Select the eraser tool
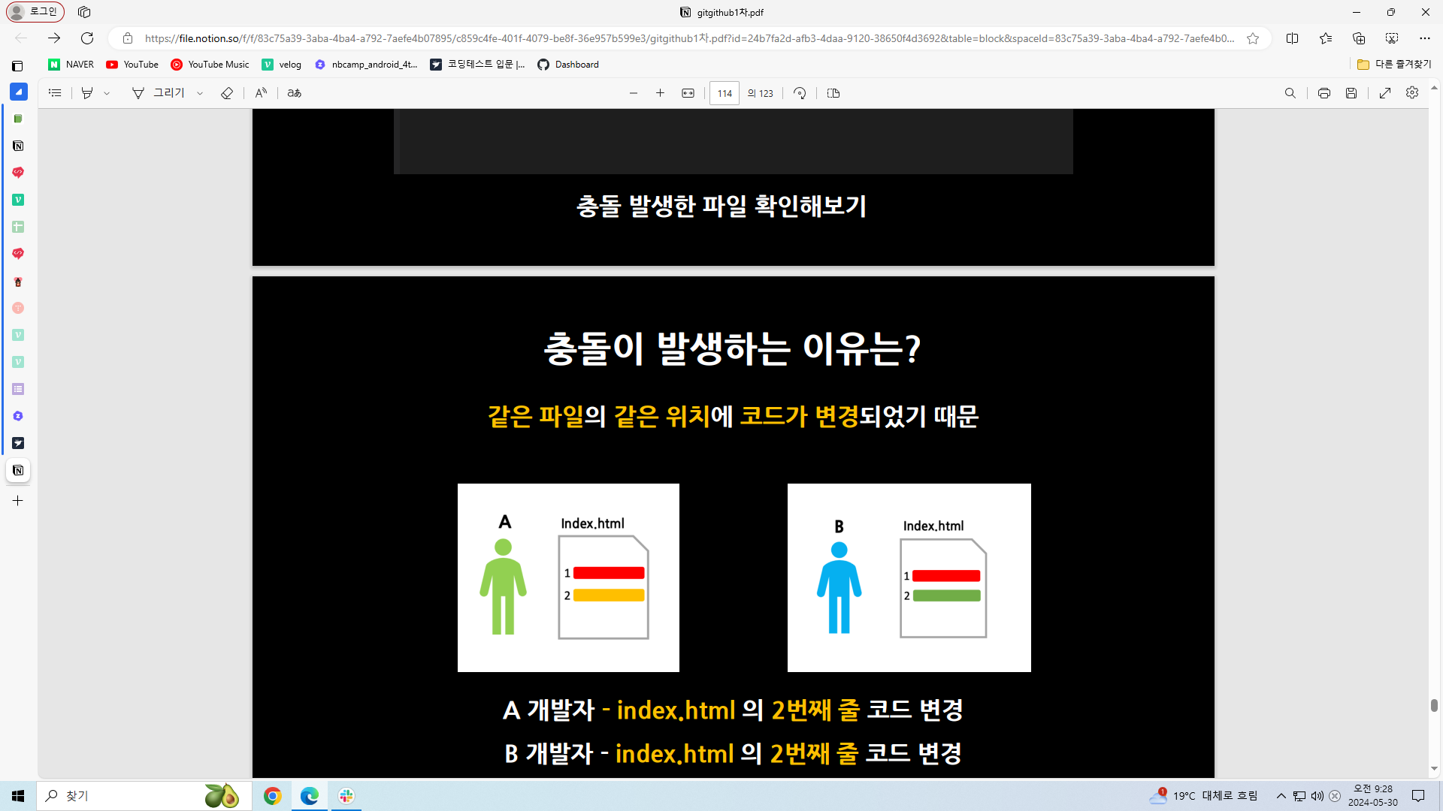 click(227, 93)
